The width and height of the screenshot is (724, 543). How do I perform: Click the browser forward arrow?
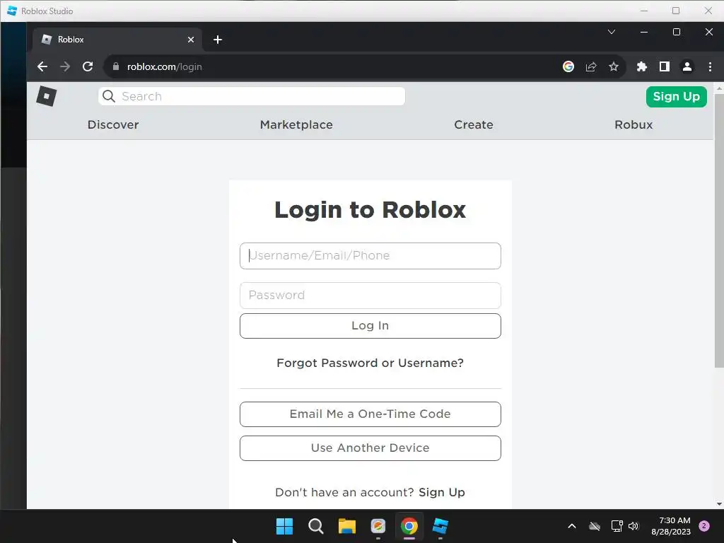(64, 66)
